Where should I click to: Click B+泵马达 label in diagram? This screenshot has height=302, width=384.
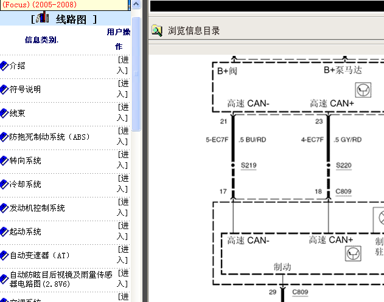pyautogui.click(x=343, y=70)
